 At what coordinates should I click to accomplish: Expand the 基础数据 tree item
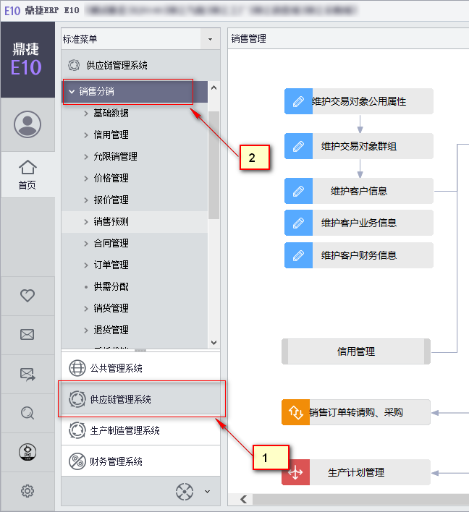(x=87, y=114)
